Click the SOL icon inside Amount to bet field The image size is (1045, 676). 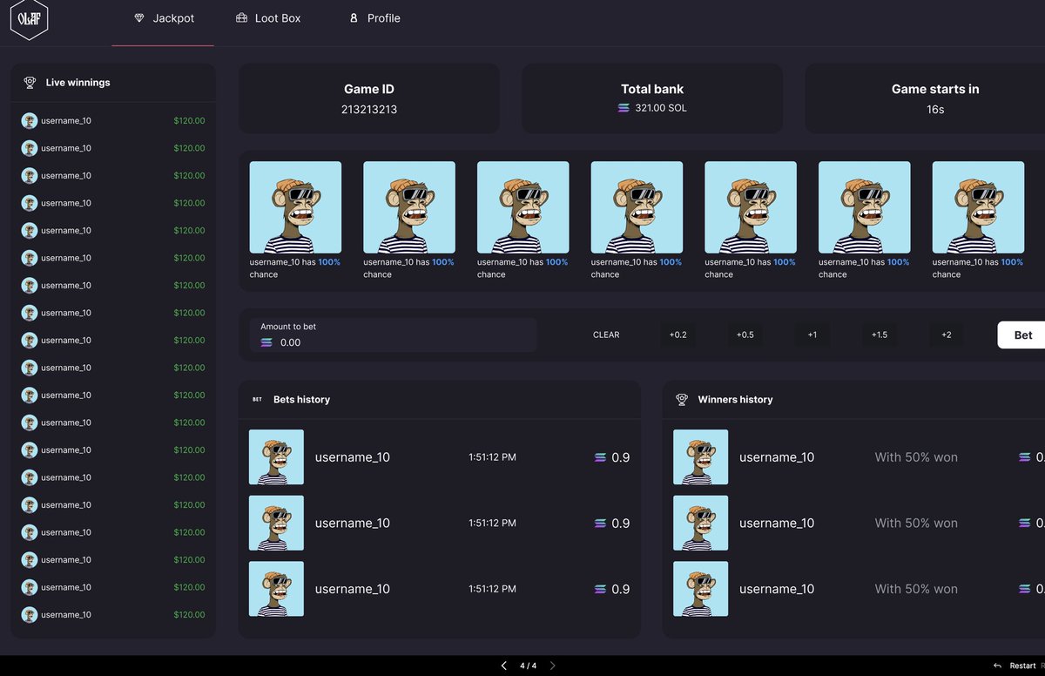pos(267,340)
